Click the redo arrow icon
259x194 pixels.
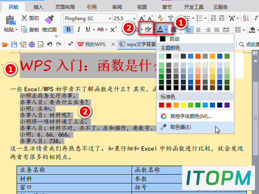[x=58, y=44]
